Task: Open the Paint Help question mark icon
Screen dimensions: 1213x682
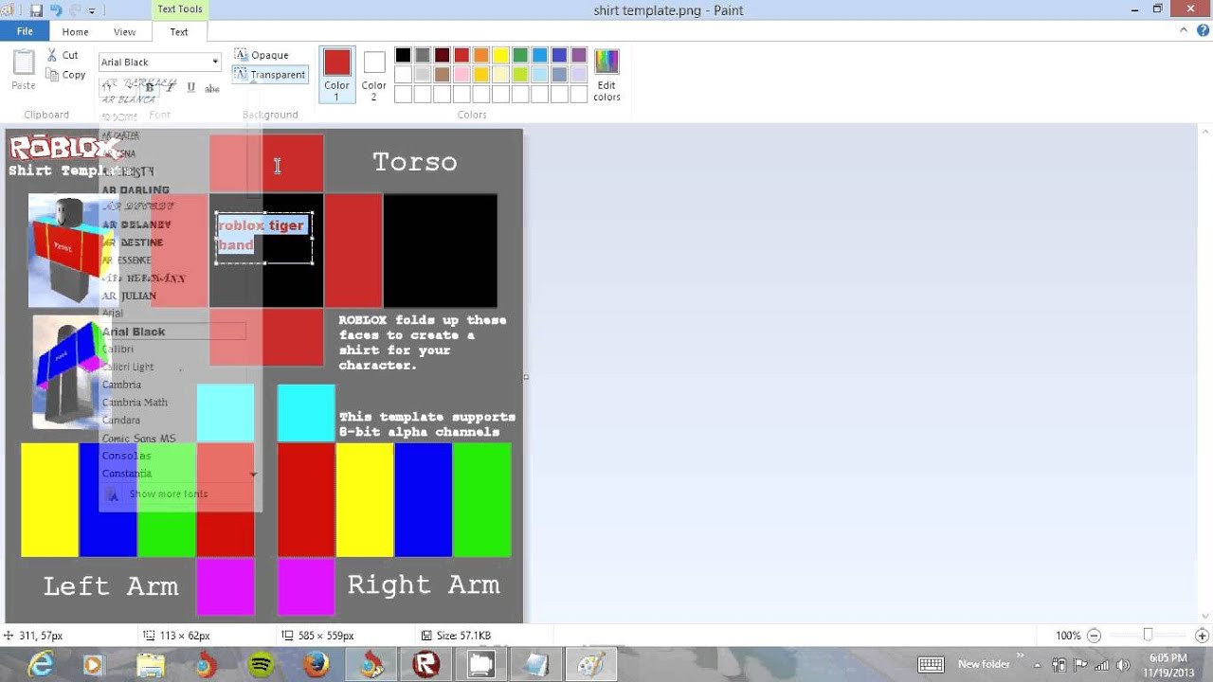Action: (1204, 31)
